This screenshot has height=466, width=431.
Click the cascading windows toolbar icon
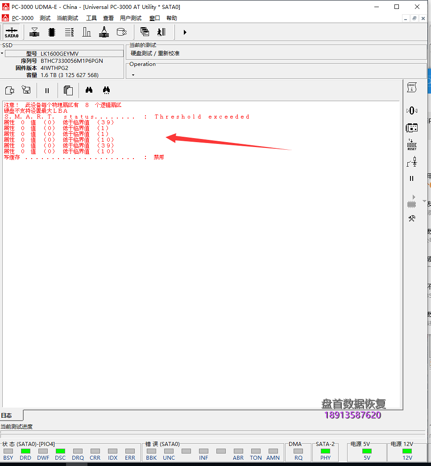[x=145, y=32]
